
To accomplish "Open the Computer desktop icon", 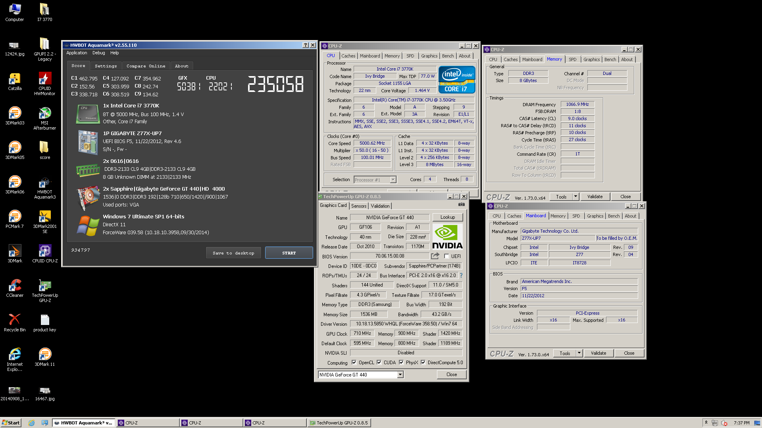I will [15, 12].
